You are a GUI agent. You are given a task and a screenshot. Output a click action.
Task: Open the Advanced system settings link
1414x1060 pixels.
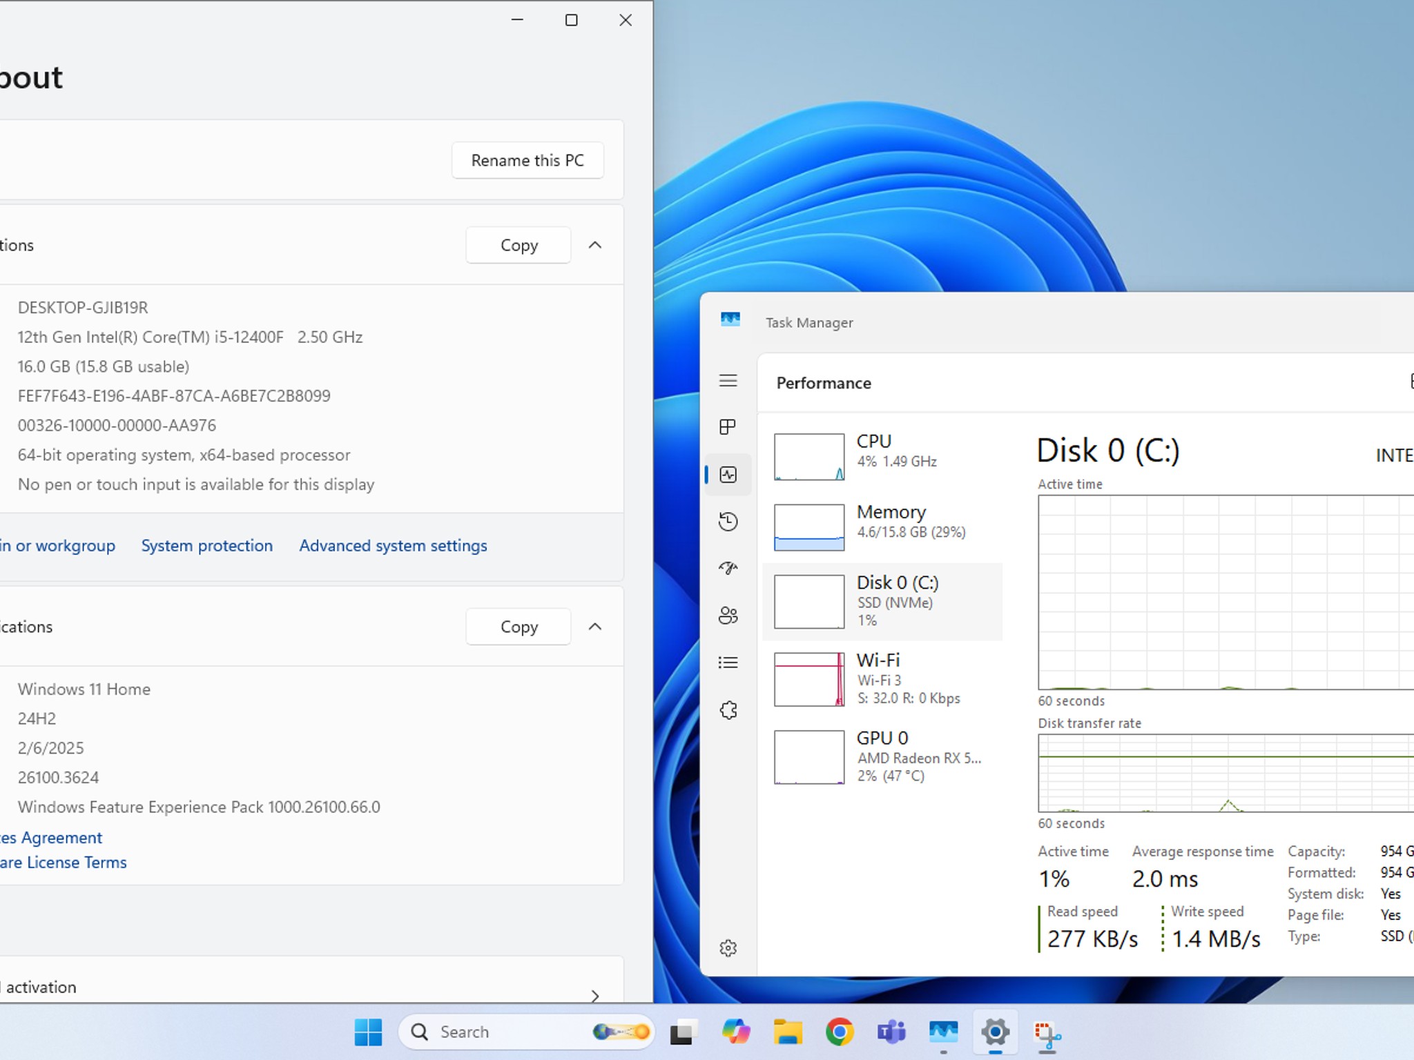(x=393, y=545)
